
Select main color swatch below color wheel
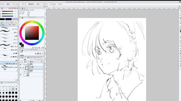[21, 44]
